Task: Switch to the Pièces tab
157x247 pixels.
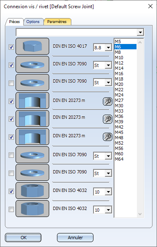Action: click(14, 22)
